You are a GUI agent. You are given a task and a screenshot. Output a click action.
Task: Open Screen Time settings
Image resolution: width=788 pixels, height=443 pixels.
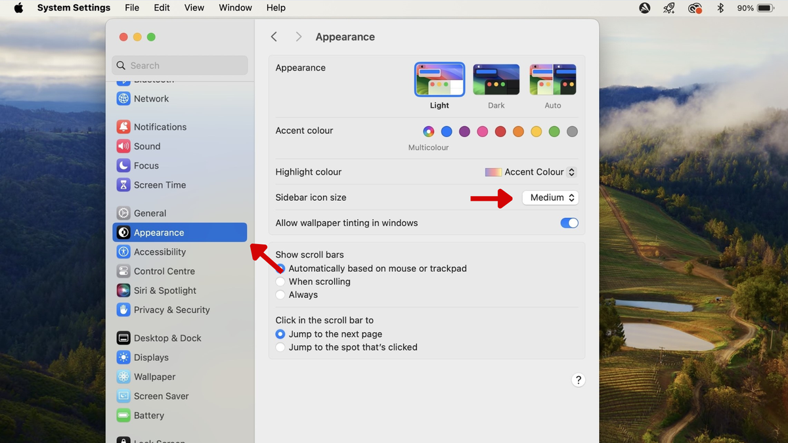(x=160, y=185)
